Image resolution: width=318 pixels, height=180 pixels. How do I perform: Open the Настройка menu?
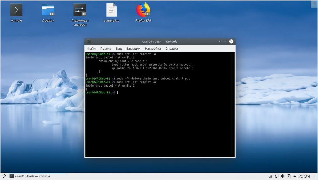coord(153,48)
